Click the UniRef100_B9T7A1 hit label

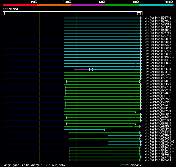[x=158, y=18]
